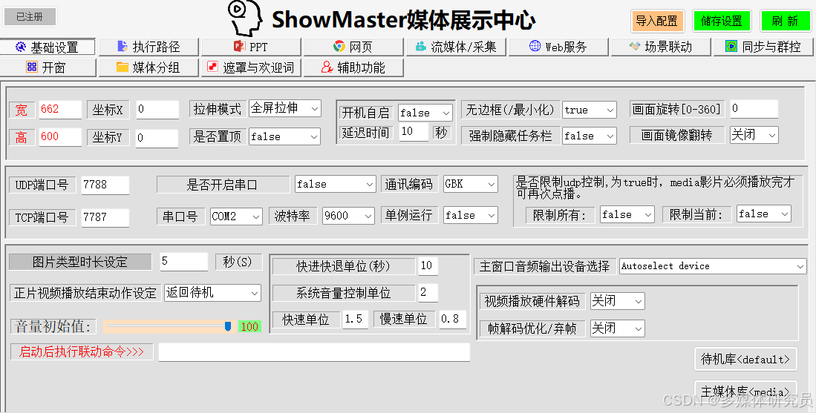The width and height of the screenshot is (816, 413).
Task: Go to the 流媒体/采集 tab
Action: 455,47
